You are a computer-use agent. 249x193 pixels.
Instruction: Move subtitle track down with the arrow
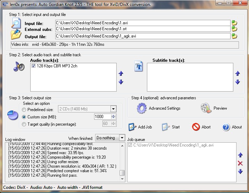point(238,82)
